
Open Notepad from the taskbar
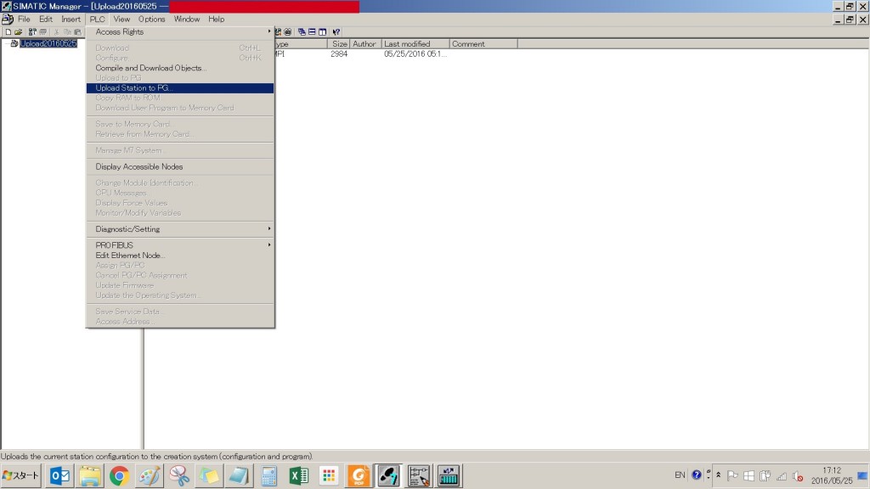pos(239,475)
